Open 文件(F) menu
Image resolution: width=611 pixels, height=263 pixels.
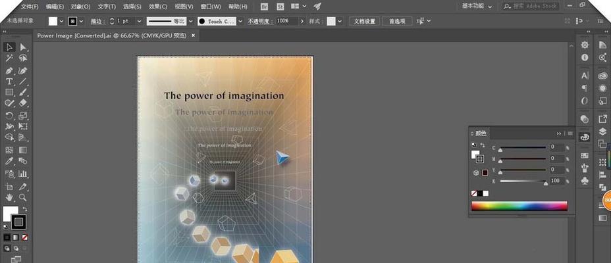coord(30,7)
